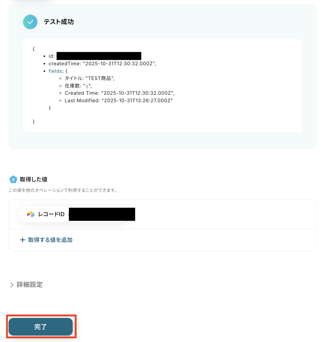Click the この値を他のオペレーション description text
The image size is (326, 342).
(x=63, y=190)
